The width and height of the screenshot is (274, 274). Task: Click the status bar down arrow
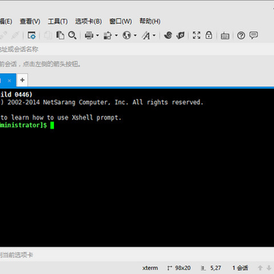[x=269, y=268]
